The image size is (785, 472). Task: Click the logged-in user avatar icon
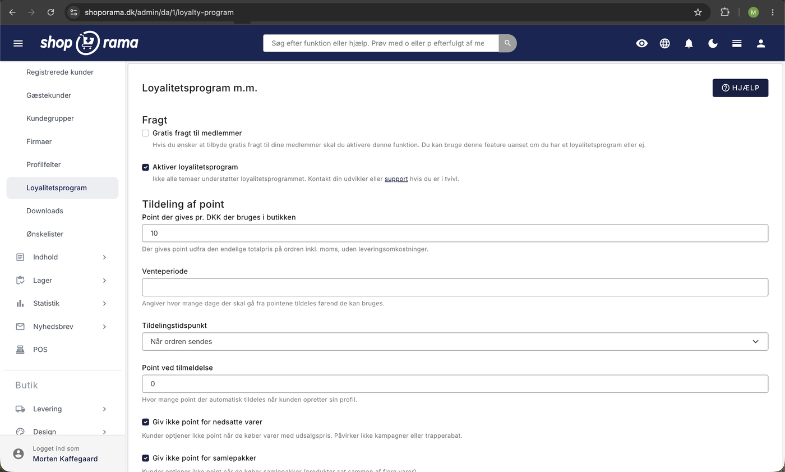(19, 453)
